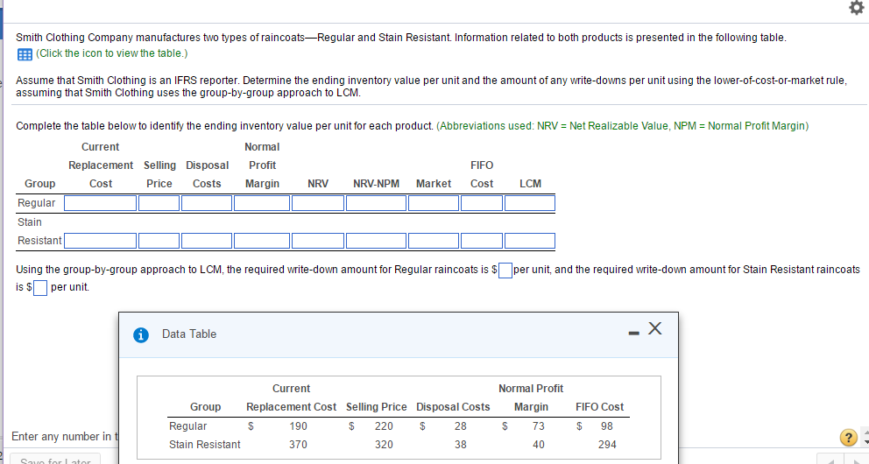Click 'Enter any number in' instruction text
Screen dimensions: 869x464
(64, 437)
